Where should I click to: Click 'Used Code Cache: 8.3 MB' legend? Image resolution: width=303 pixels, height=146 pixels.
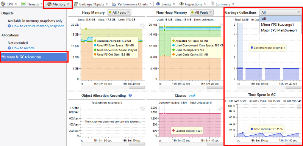(x=190, y=55)
